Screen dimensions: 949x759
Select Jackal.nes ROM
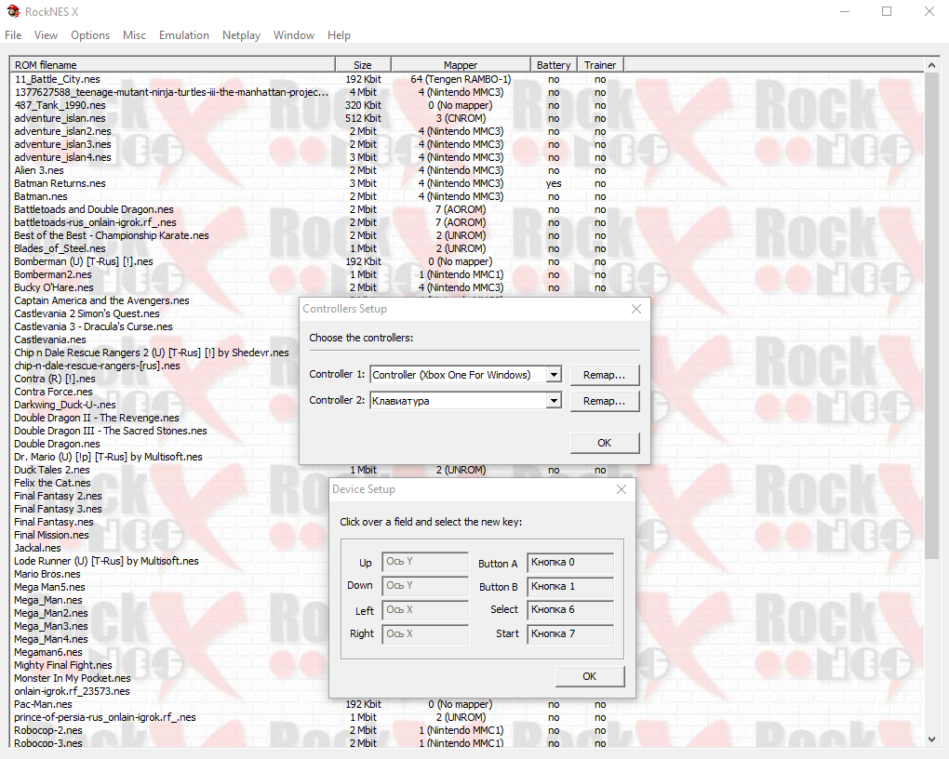click(x=37, y=548)
